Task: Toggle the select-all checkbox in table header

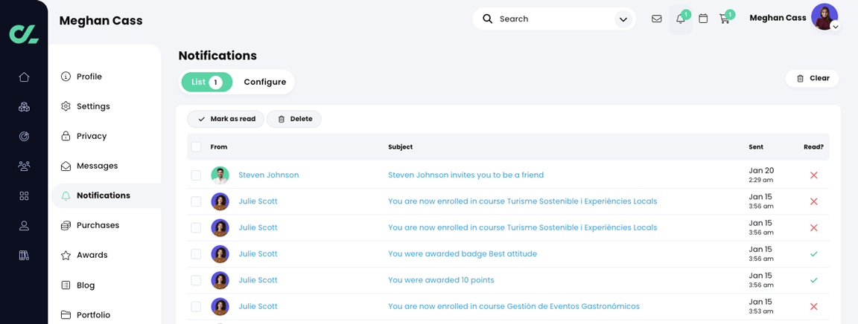Action: [x=196, y=147]
